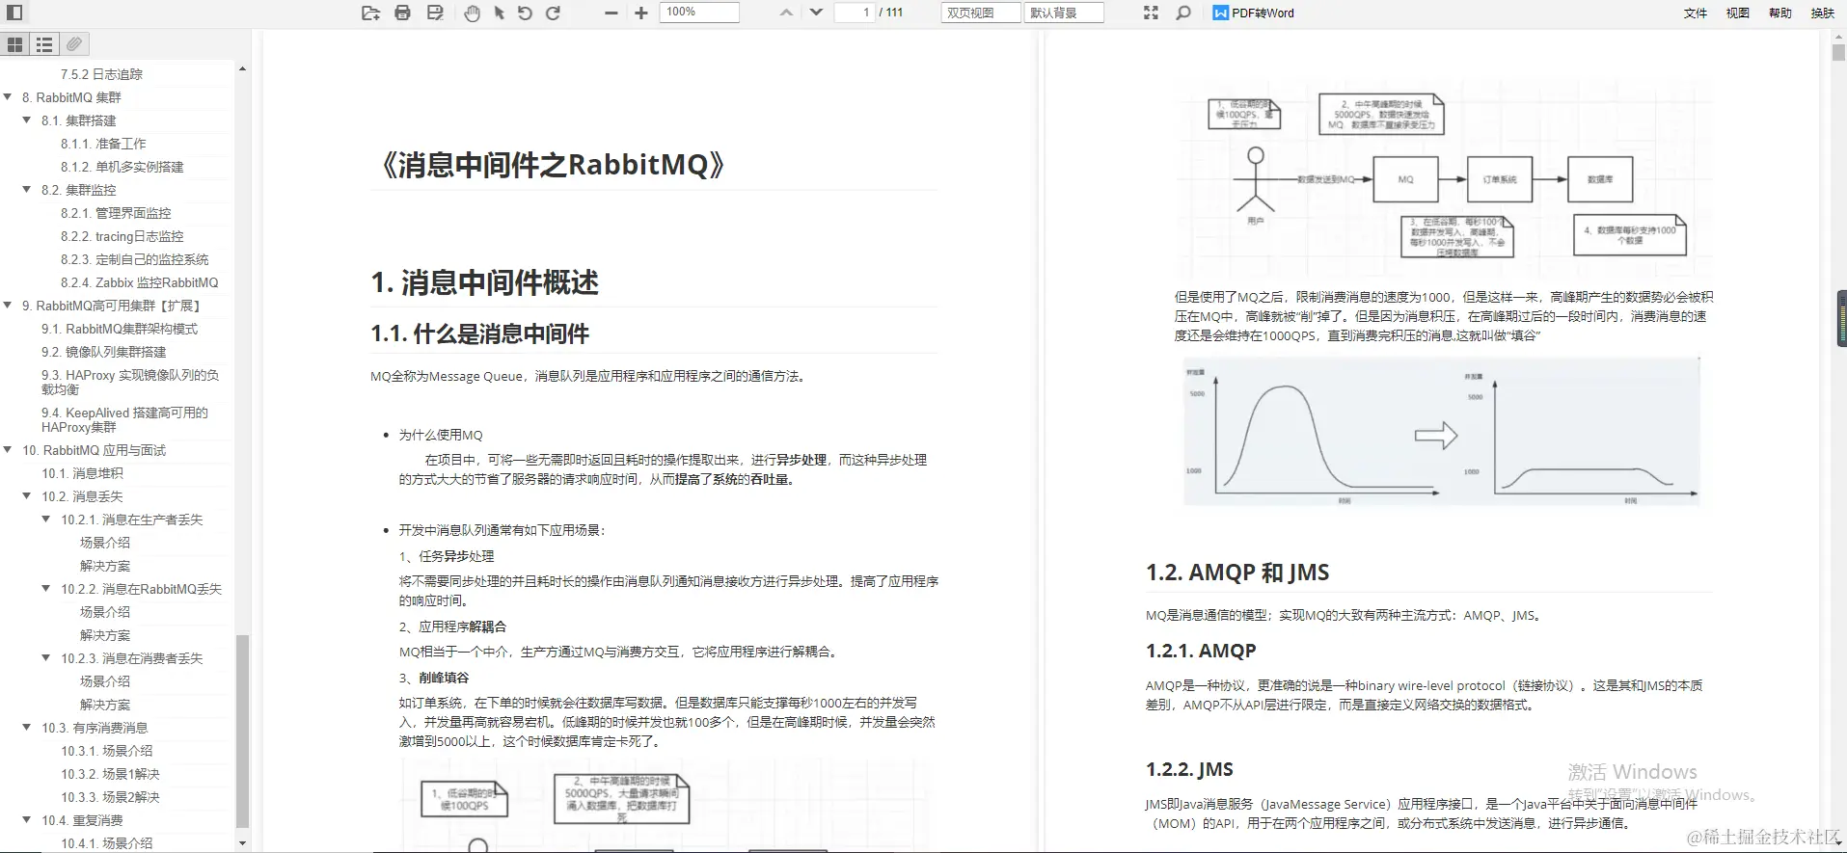Jump to 10.4.1. 场景介绍

106,843
